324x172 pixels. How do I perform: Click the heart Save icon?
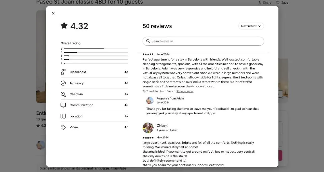(x=278, y=3)
